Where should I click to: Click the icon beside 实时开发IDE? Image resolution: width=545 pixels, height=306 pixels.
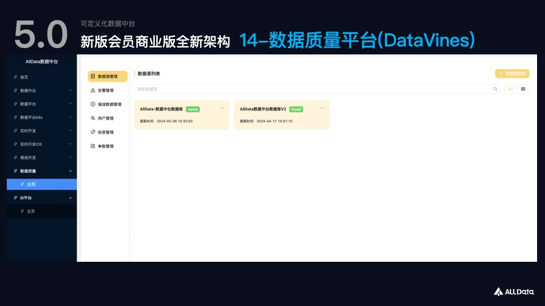tap(15, 144)
